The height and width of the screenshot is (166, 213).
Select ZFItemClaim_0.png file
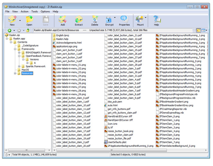pyautogui.click(x=169, y=116)
